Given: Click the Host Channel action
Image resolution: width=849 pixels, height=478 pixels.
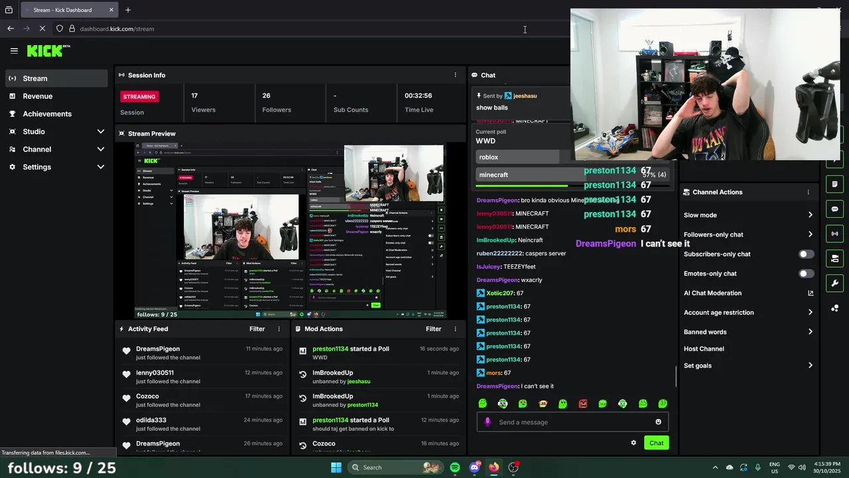Looking at the screenshot, I should pos(704,349).
